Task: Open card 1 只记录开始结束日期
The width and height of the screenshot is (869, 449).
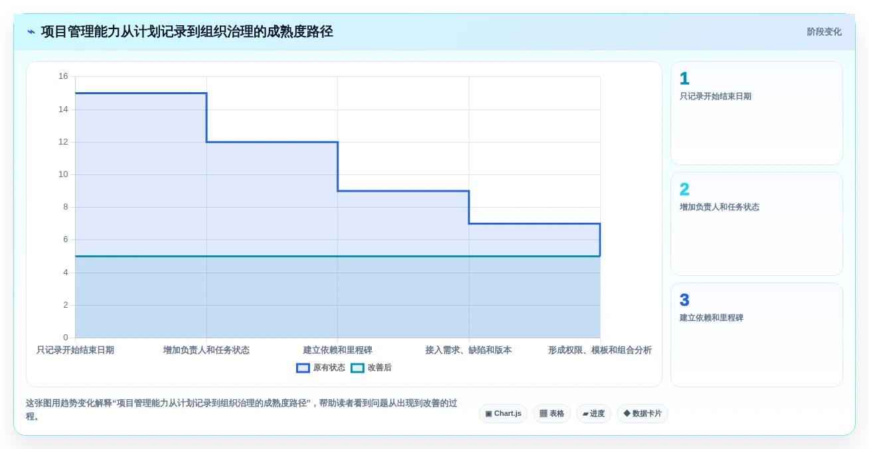Action: tap(757, 113)
